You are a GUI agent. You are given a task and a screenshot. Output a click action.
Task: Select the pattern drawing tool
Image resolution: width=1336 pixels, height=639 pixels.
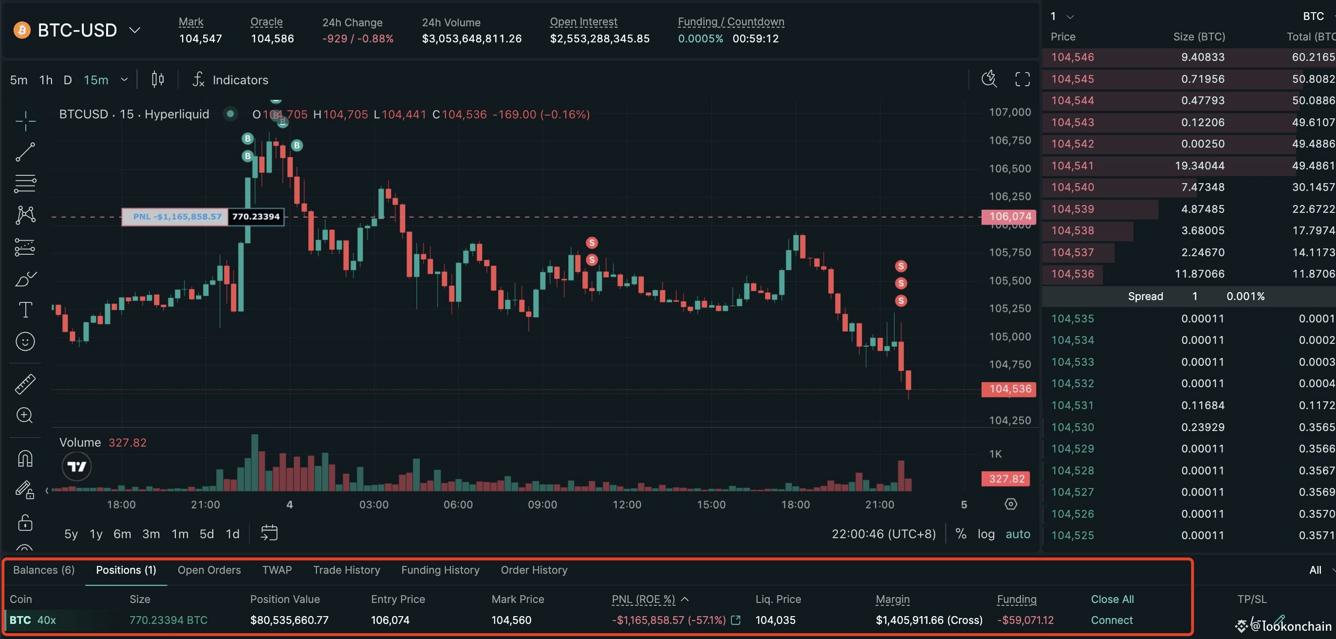click(x=25, y=215)
